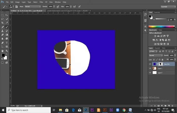This screenshot has height=113, width=177.
Task: Open the brush panel toggle icon
Action: coord(17,7)
